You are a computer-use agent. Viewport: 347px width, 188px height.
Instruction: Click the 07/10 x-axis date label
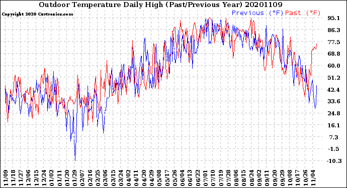coord(212,178)
